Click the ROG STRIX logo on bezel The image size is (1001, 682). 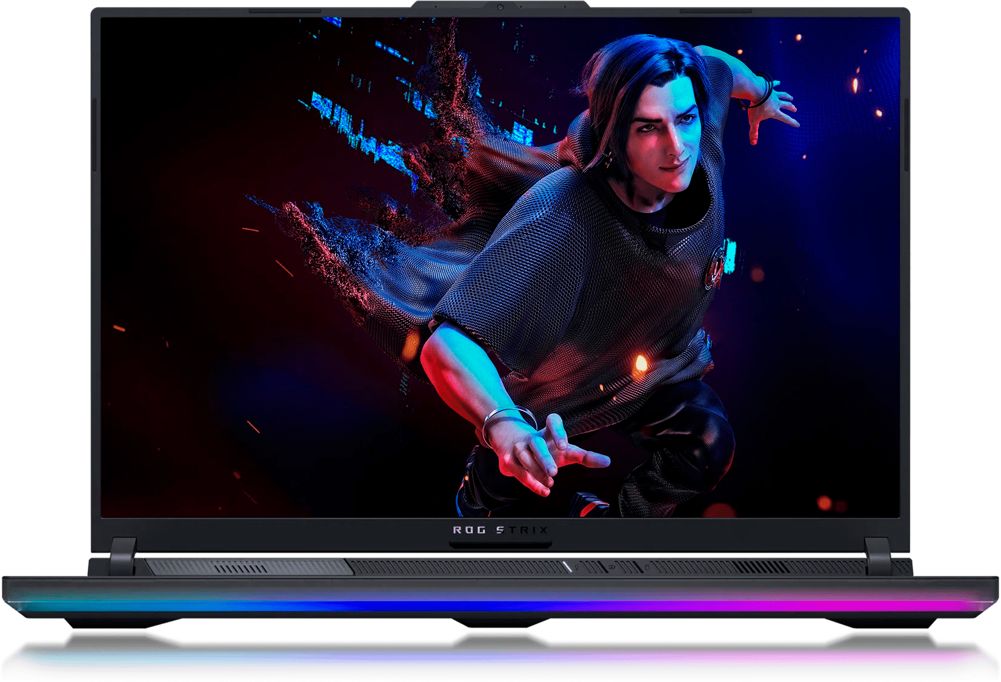pos(501,530)
